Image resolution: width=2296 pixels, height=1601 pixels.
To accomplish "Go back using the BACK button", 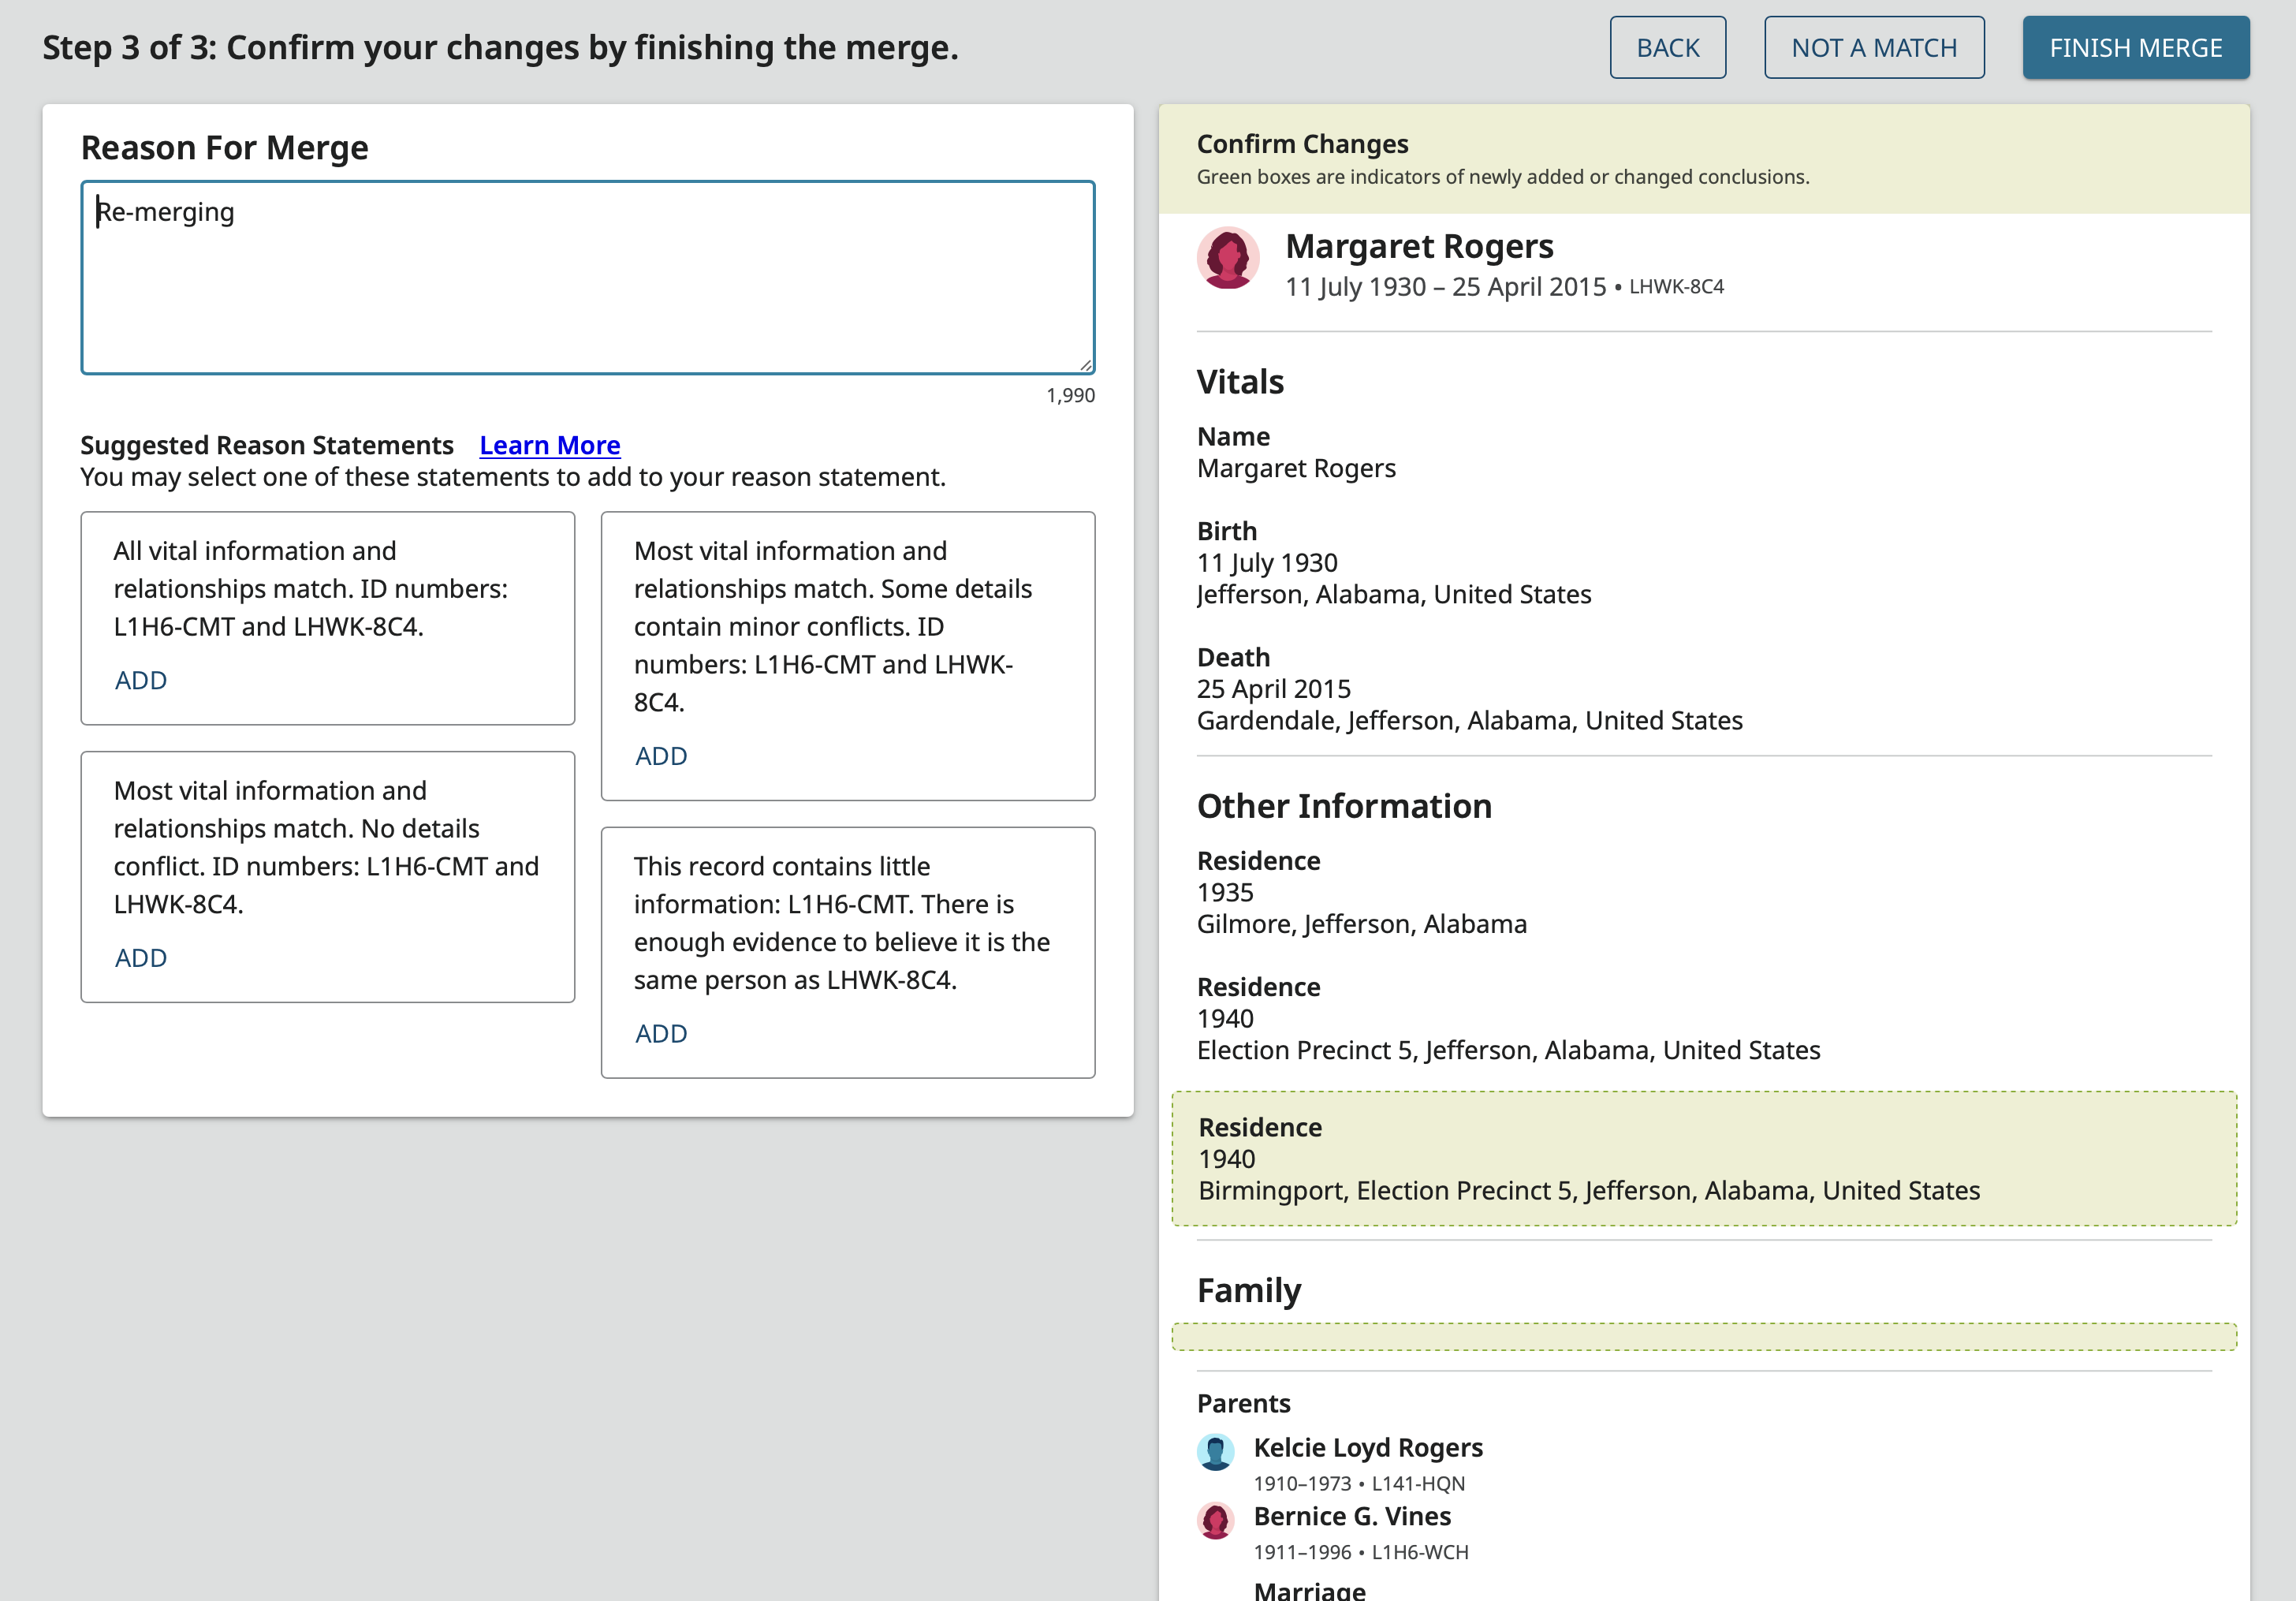I will click(x=1667, y=48).
